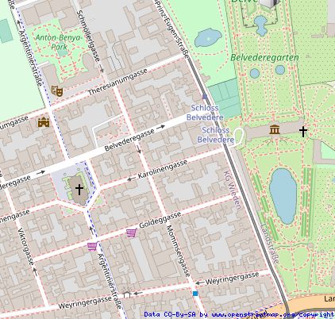Click the Belvederegarten label
The width and height of the screenshot is (335, 319).
coord(264,57)
